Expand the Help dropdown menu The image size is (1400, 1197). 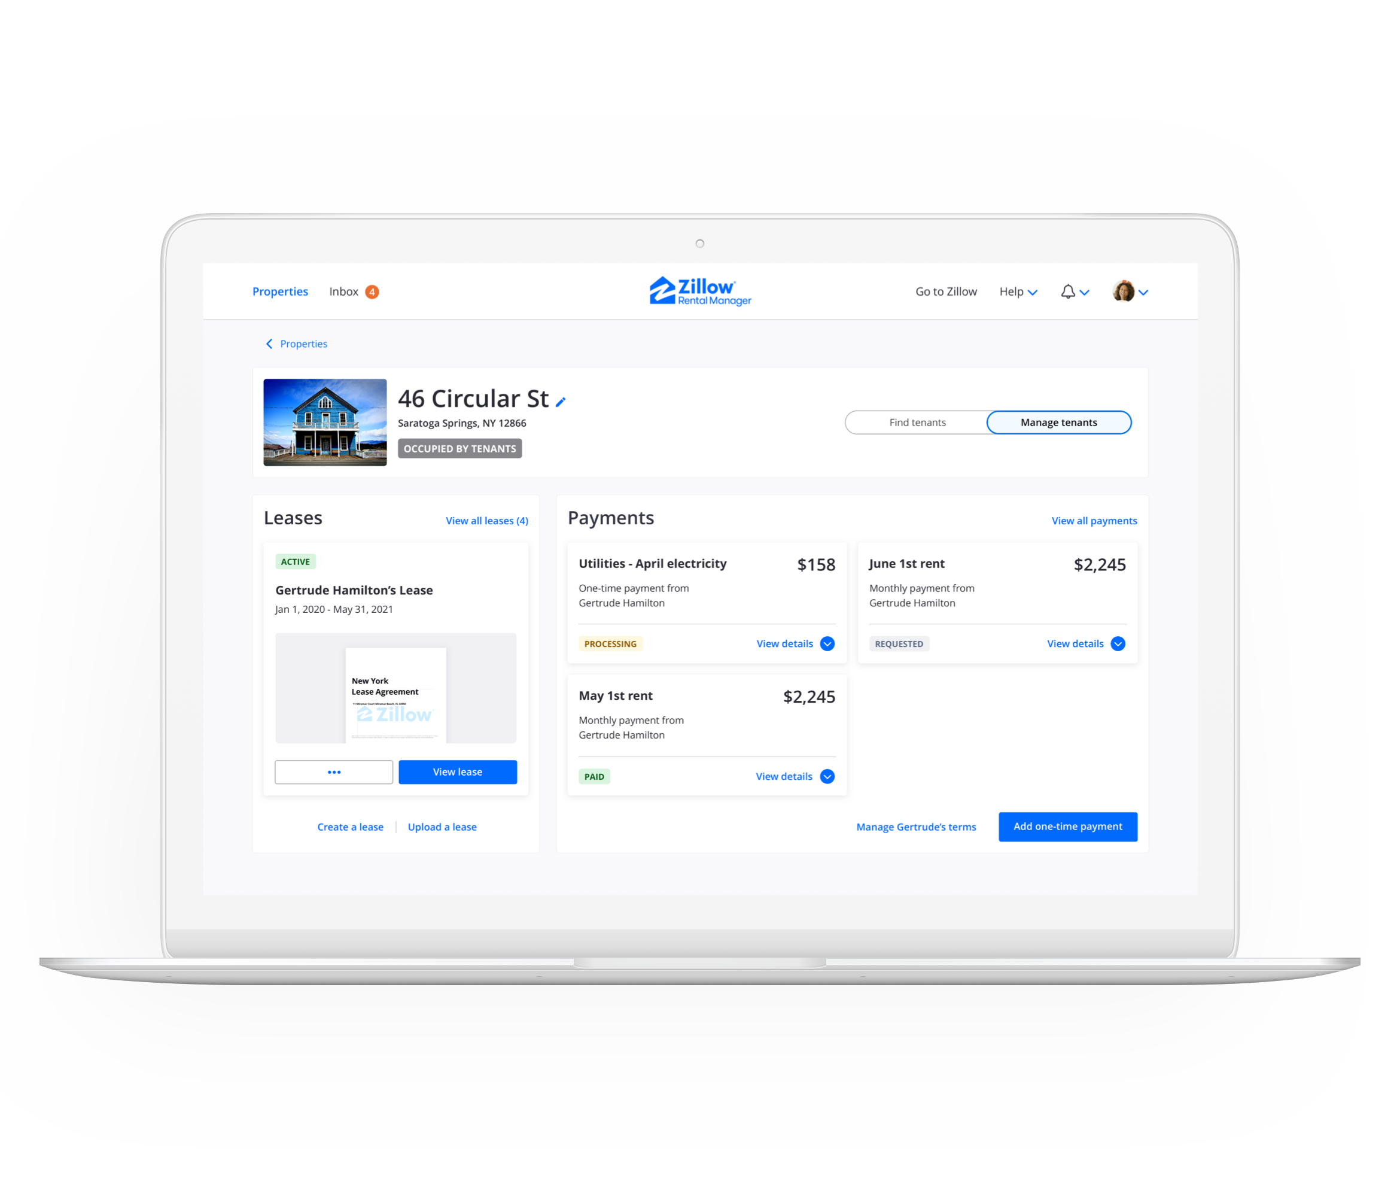[x=1016, y=291]
